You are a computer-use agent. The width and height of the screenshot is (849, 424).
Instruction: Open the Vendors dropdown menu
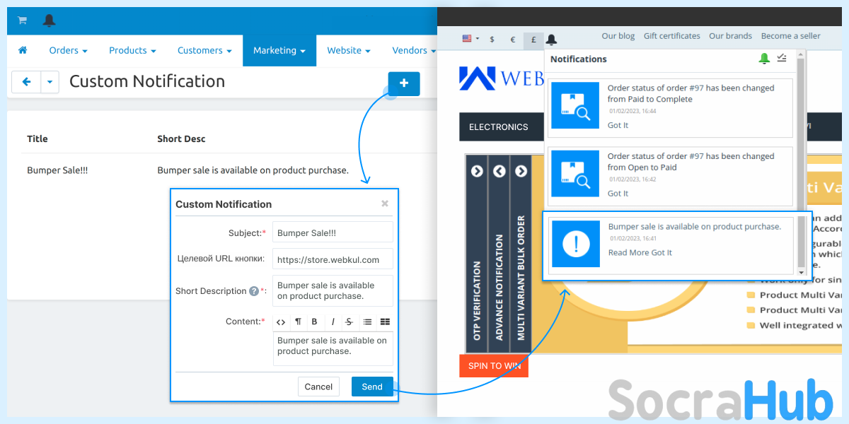pyautogui.click(x=414, y=50)
